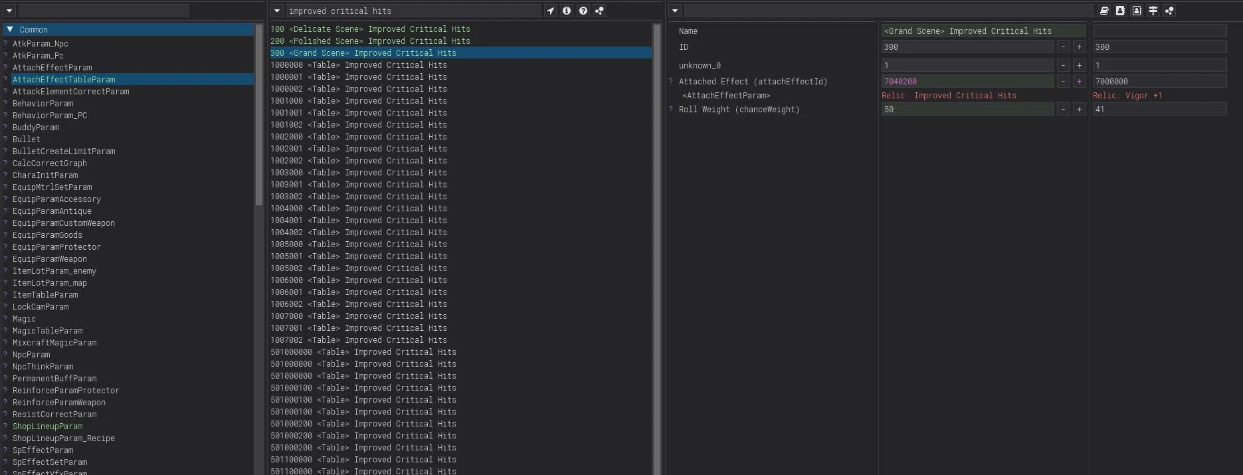This screenshot has height=475, width=1243.
Task: Click the outlined contact-card icon in field toolbar
Action: coord(1137,11)
